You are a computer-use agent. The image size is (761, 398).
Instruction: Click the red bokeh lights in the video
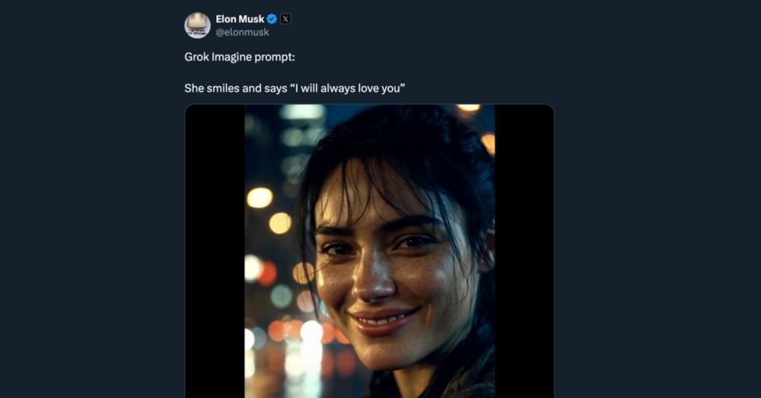267,273
